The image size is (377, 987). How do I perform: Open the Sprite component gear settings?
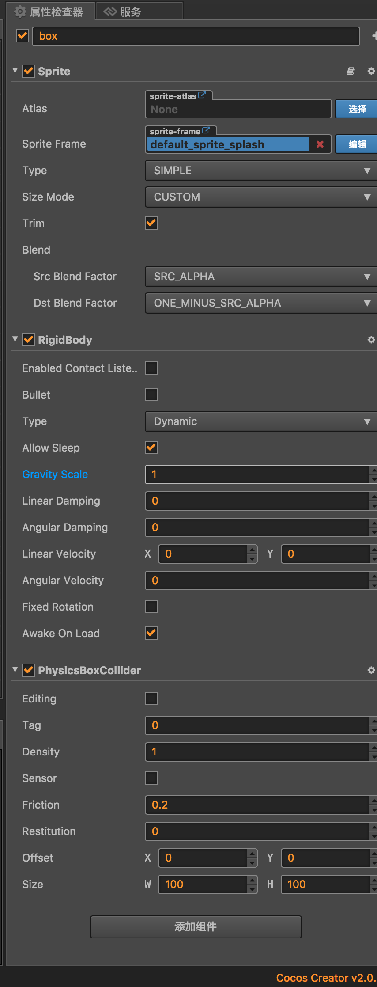pyautogui.click(x=371, y=71)
